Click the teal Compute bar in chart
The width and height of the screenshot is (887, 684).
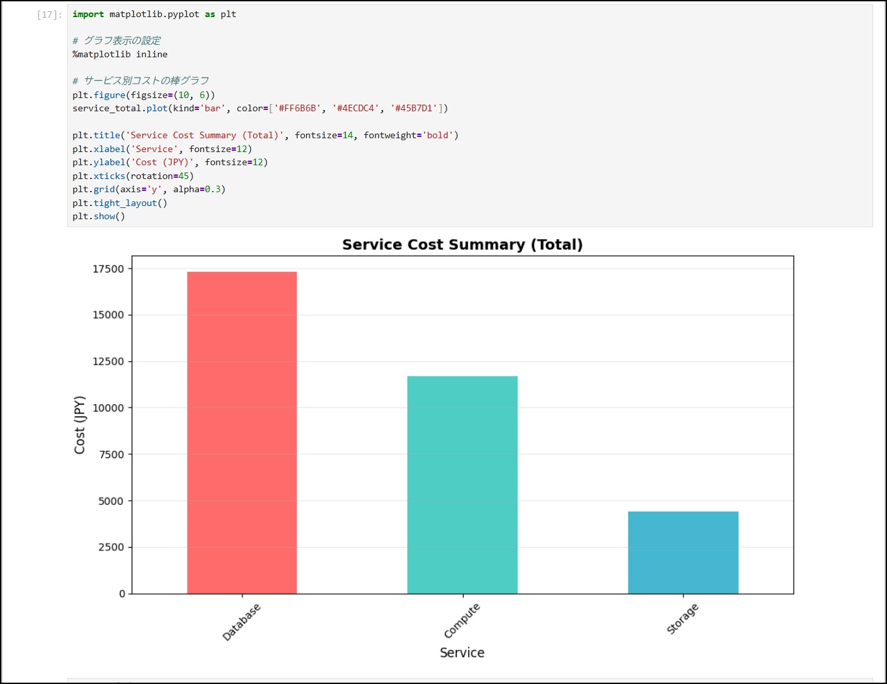coord(462,485)
